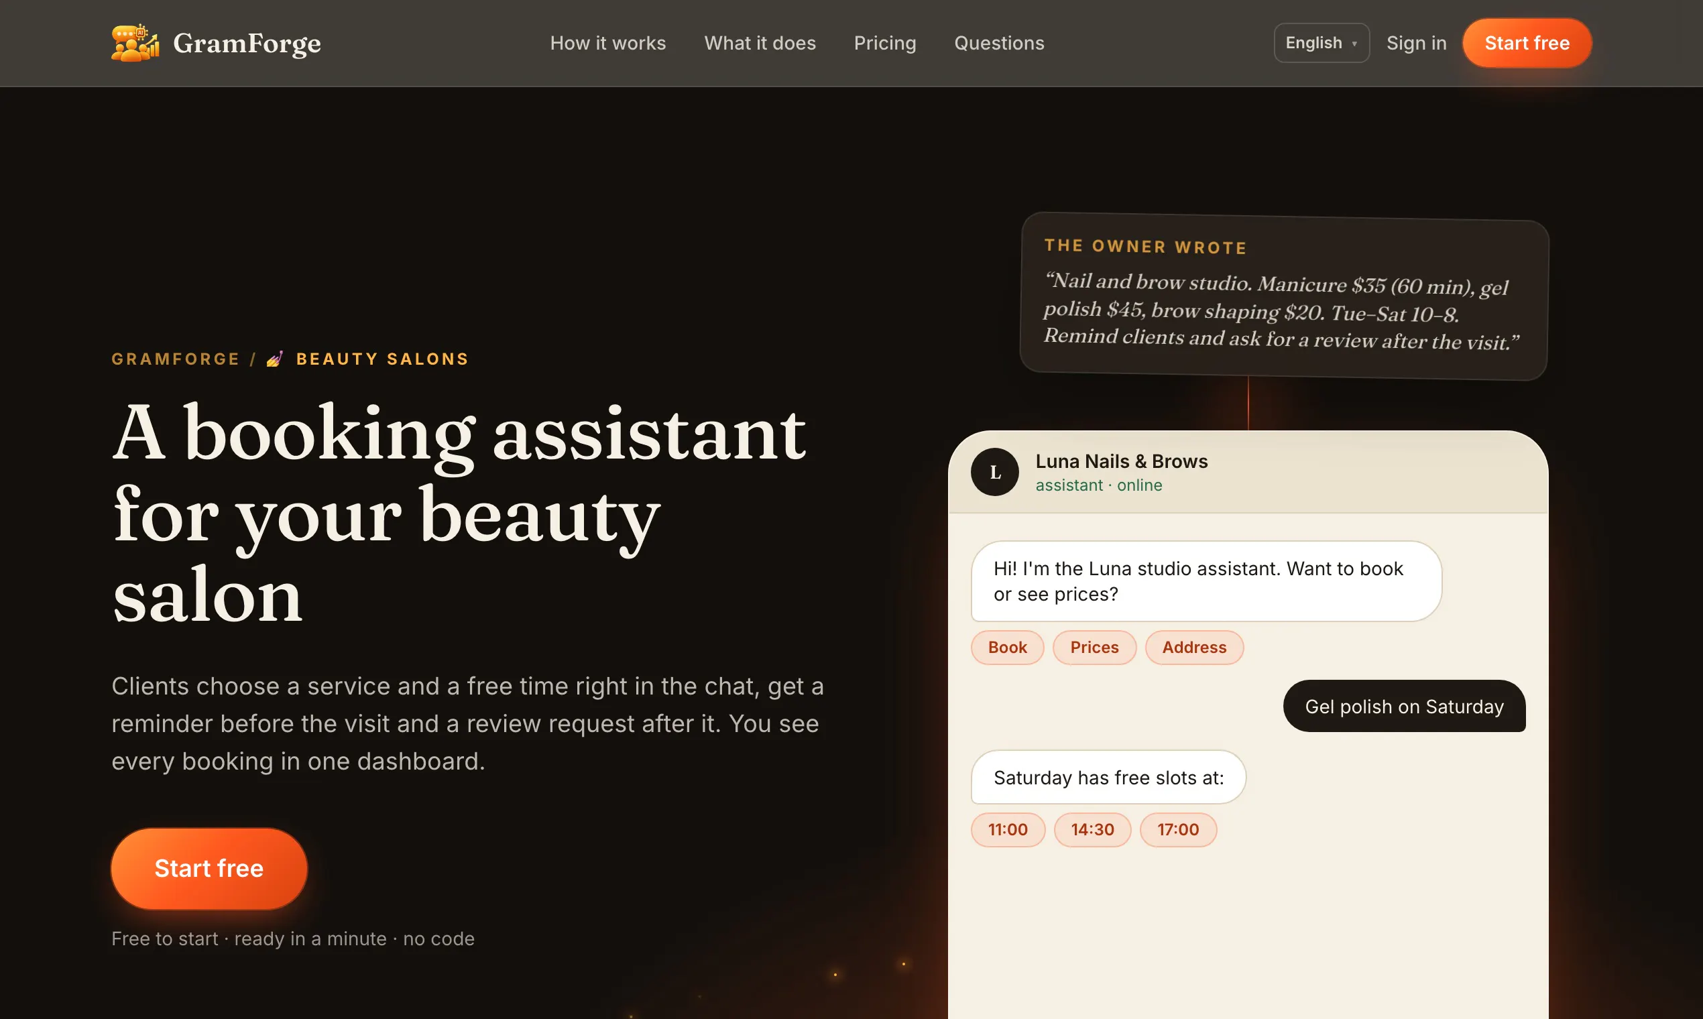Click the large Start free hero button
Viewport: 1703px width, 1019px height.
coord(209,869)
